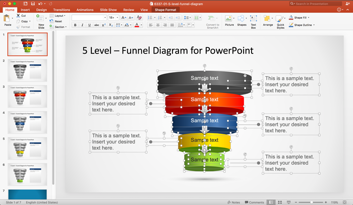Click the Paste clipboard icon

7,19
